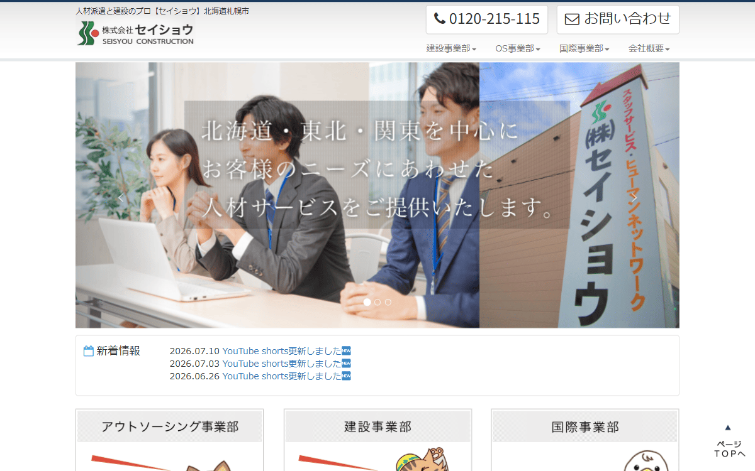Viewport: 755px width, 471px height.
Task: Open the お問い合わせ contact button
Action: tap(618, 19)
